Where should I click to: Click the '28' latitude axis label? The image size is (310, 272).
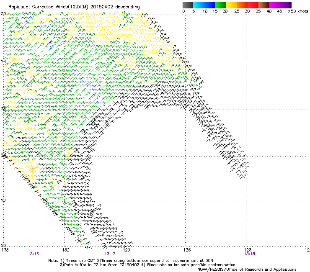[x=3, y=62]
